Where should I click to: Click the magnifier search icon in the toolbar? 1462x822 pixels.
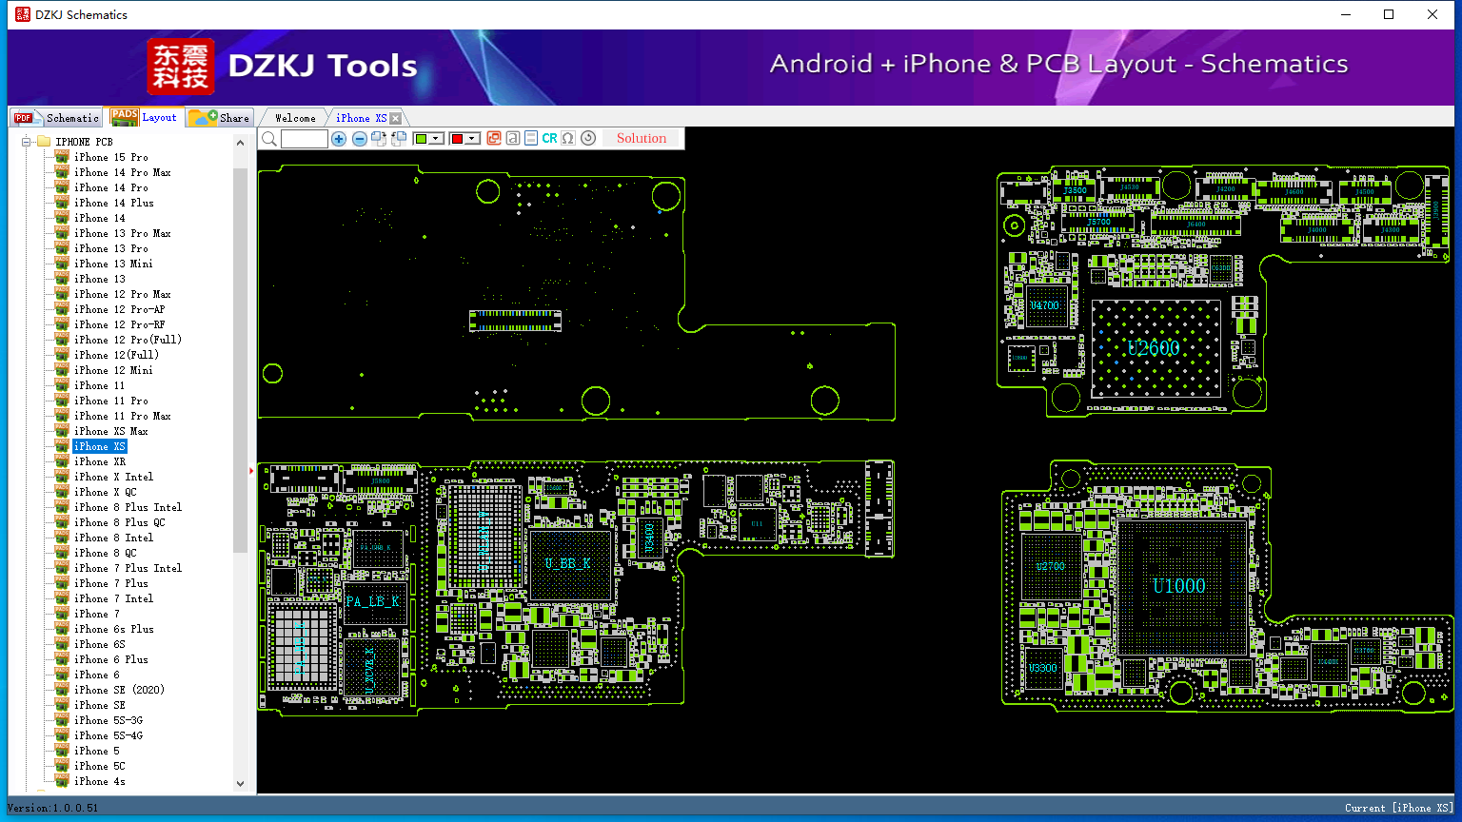[x=269, y=139]
